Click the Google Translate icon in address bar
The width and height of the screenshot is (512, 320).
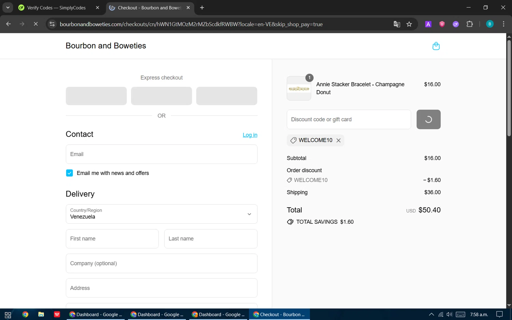tap(397, 24)
